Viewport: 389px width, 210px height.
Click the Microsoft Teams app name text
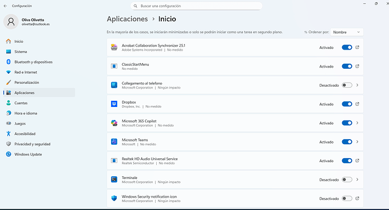point(135,140)
